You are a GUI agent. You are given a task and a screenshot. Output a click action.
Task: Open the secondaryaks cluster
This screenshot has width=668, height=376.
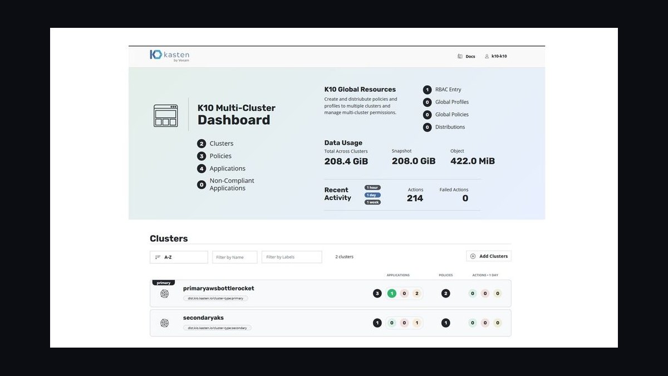click(x=203, y=318)
